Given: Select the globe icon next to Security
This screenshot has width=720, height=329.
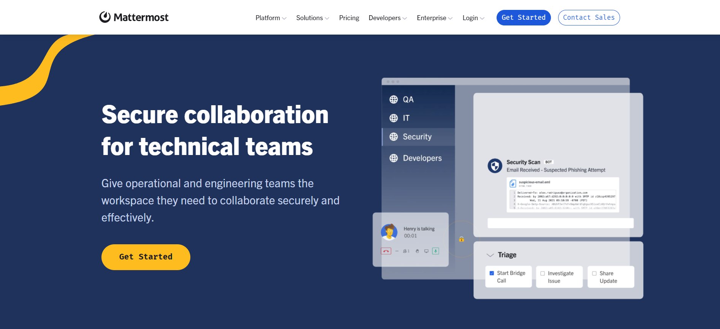Looking at the screenshot, I should point(394,137).
